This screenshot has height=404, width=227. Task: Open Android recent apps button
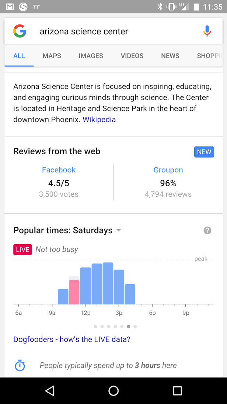pos(177,391)
